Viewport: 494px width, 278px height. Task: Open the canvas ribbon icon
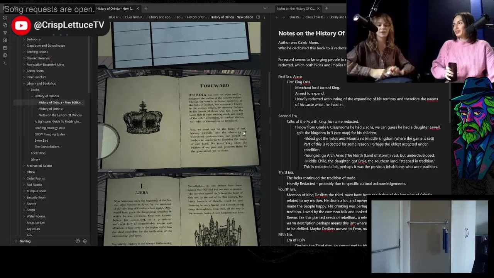pos(5,40)
